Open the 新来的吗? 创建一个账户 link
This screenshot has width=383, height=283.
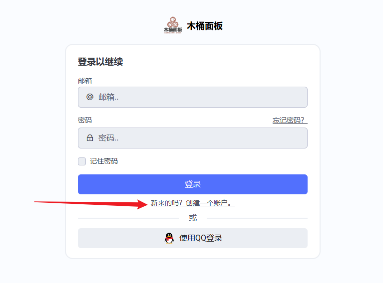click(192, 203)
